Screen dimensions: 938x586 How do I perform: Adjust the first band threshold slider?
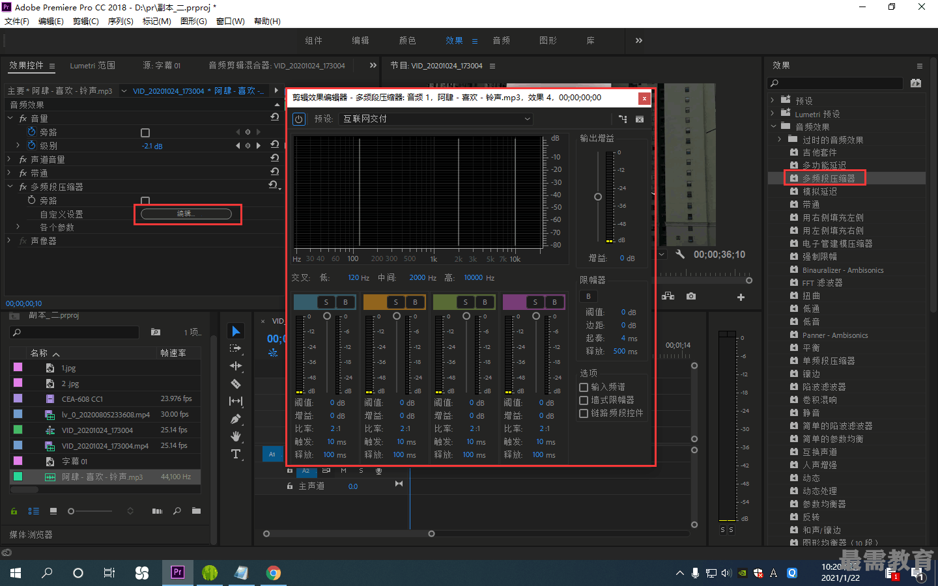coord(327,316)
